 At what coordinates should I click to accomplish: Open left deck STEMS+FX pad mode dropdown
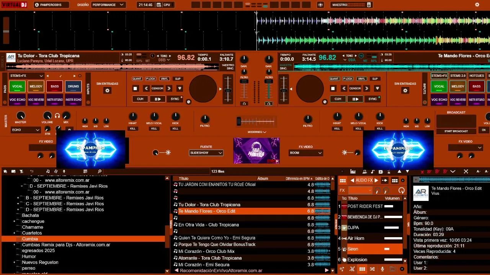(27, 76)
